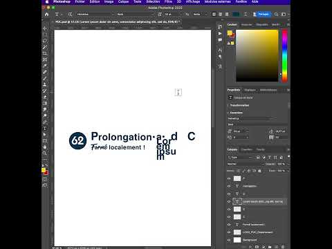The height and width of the screenshot is (249, 332).
Task: Hide the Background layer via its eye icon
Action: pyautogui.click(x=229, y=240)
